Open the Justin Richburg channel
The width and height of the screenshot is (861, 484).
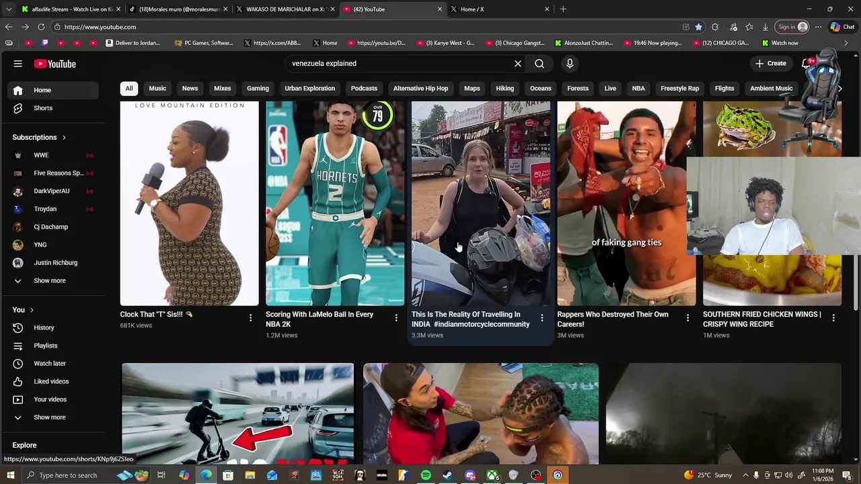tap(54, 263)
